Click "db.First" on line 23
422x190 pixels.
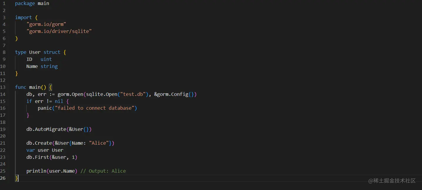tap(38, 157)
